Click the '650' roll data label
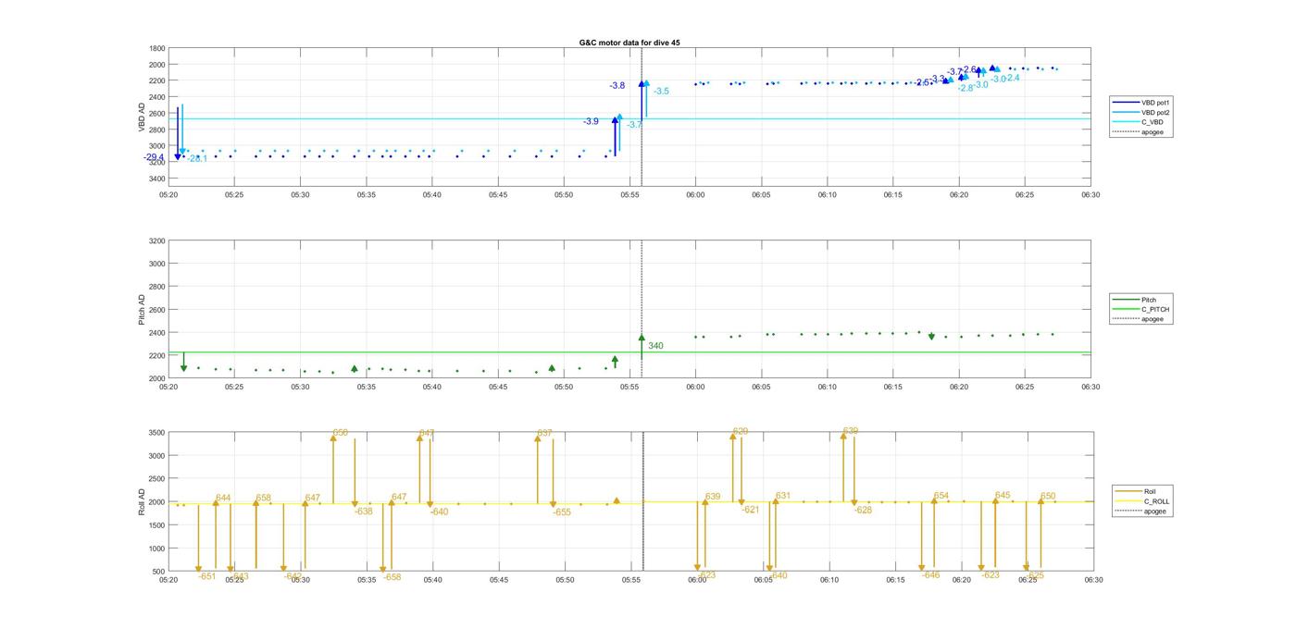This screenshot has width=1296, height=641. (x=1048, y=497)
